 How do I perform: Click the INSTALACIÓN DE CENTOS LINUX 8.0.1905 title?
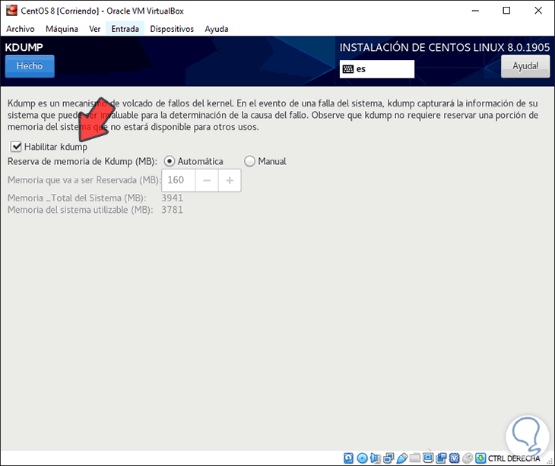pyautogui.click(x=445, y=47)
